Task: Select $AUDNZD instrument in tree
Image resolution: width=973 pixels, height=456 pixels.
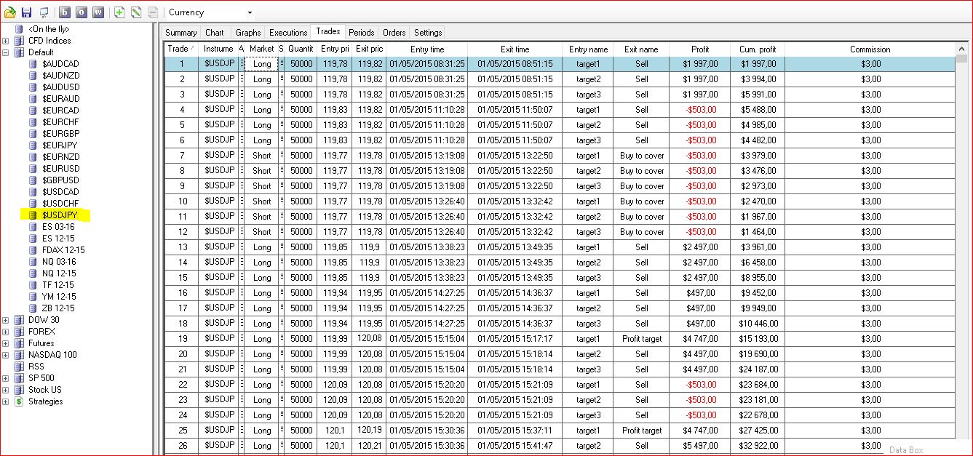Action: click(x=60, y=76)
